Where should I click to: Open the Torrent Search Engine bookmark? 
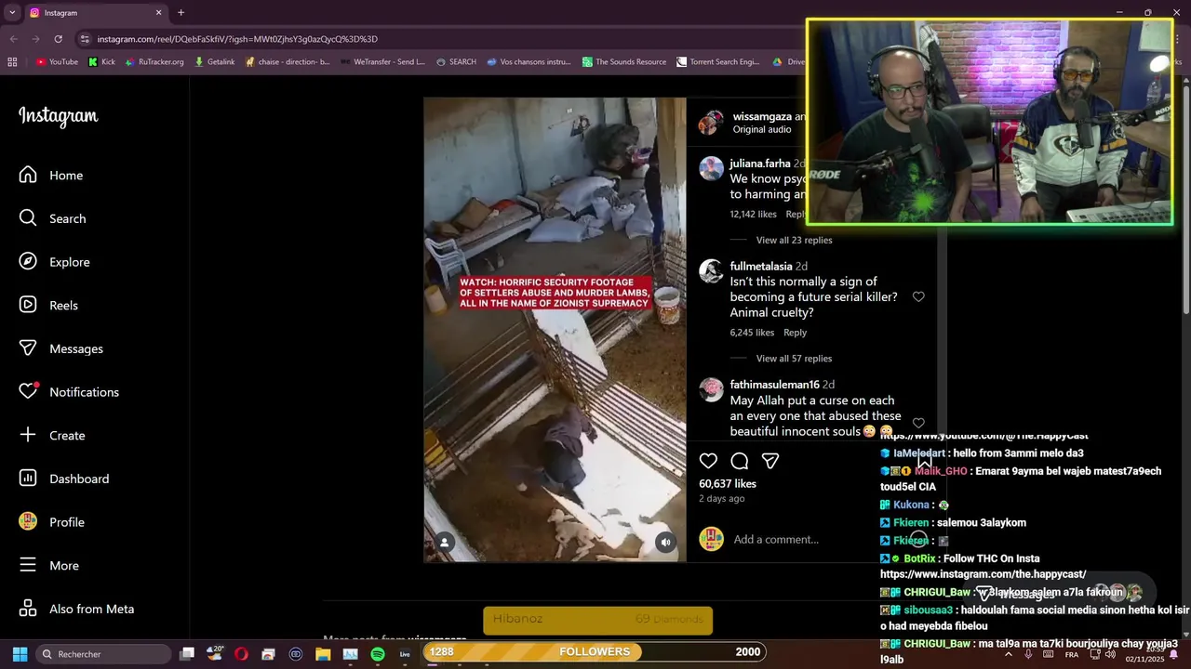click(x=718, y=62)
